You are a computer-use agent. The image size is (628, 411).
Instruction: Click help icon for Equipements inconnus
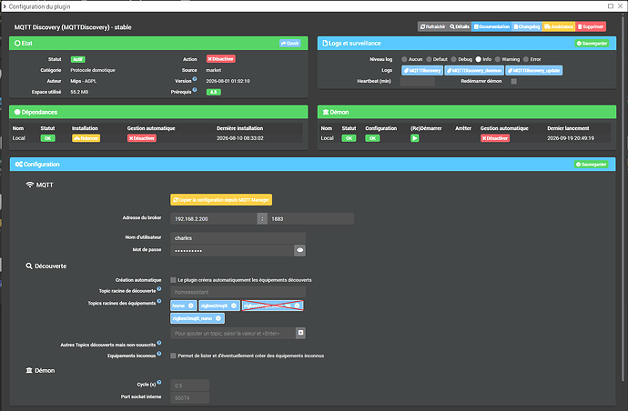pyautogui.click(x=159, y=354)
